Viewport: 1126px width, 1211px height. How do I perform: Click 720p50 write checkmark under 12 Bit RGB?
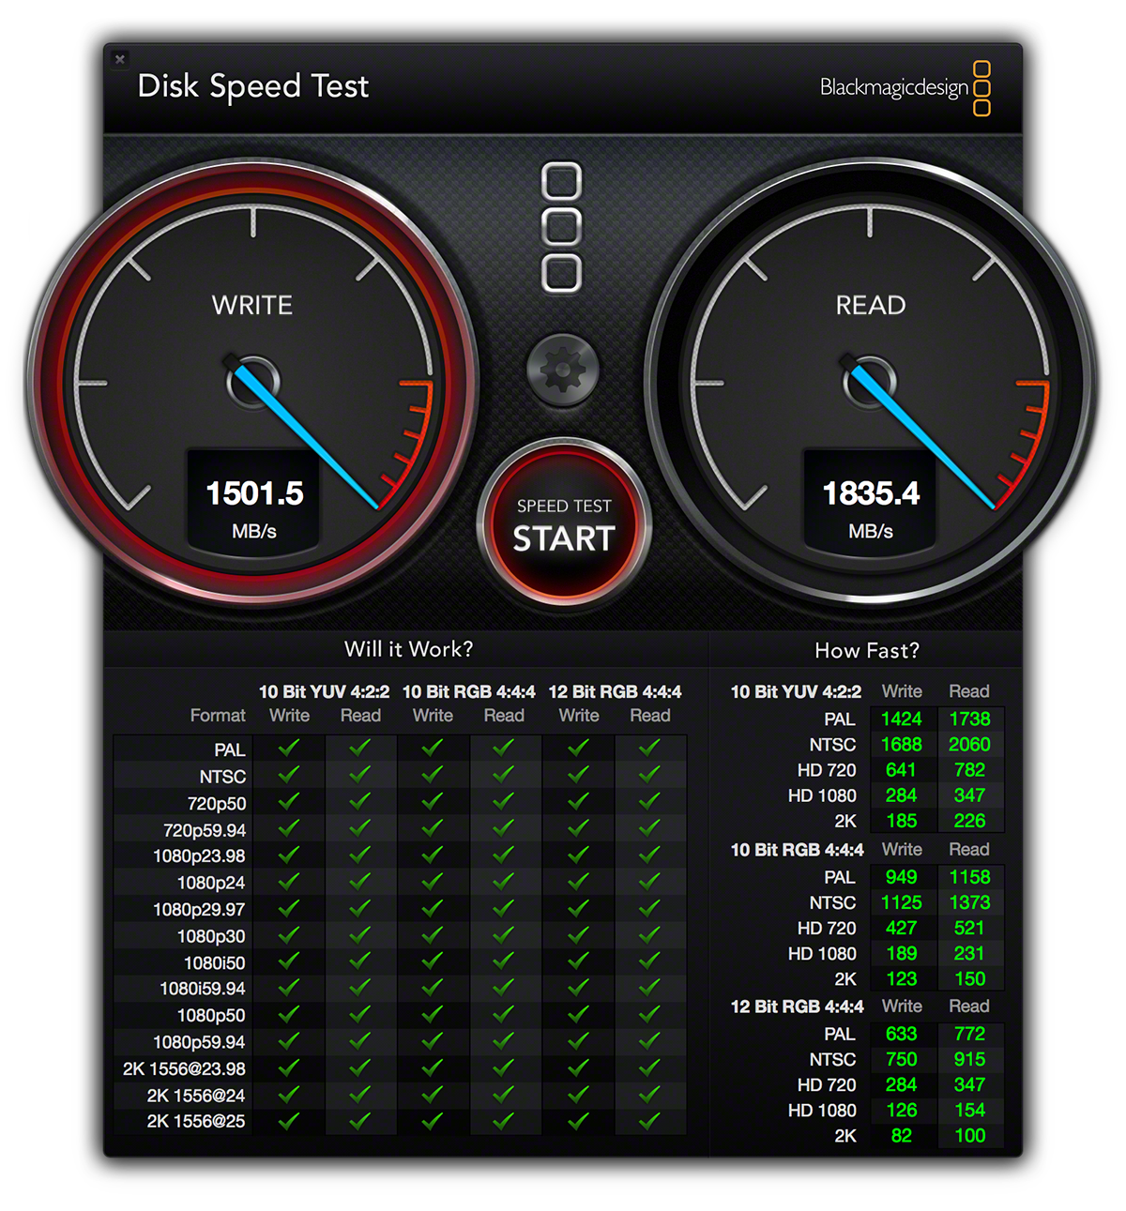(x=578, y=801)
